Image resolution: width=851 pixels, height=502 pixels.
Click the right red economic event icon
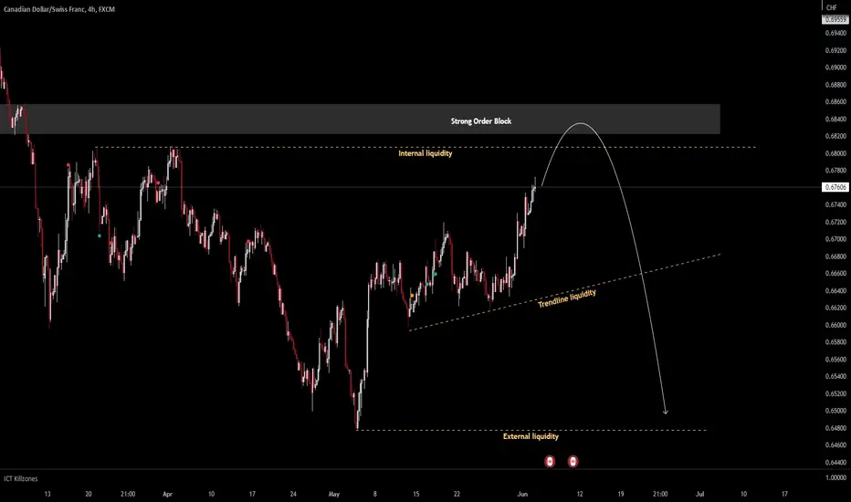click(573, 461)
